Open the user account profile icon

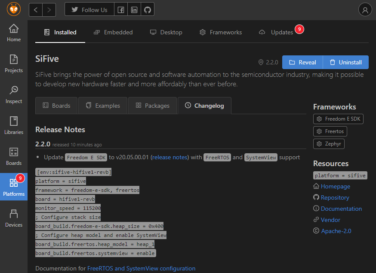click(x=365, y=9)
